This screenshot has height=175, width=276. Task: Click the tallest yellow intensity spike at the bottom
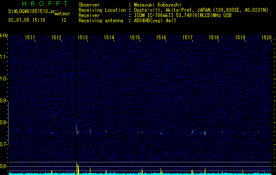pyautogui.click(x=76, y=169)
